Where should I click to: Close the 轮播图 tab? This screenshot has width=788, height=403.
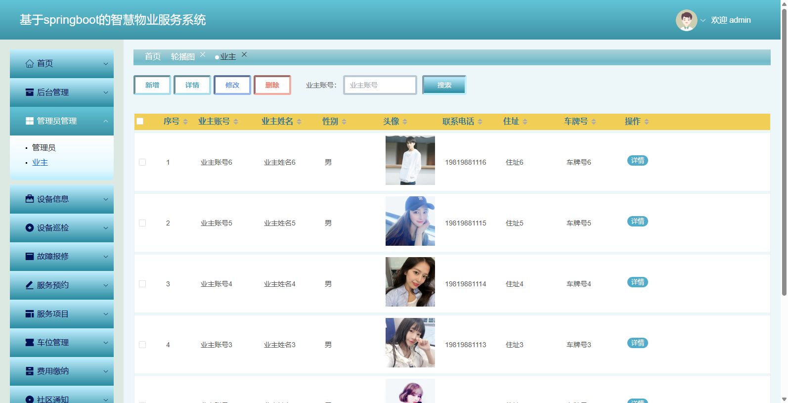(x=203, y=54)
